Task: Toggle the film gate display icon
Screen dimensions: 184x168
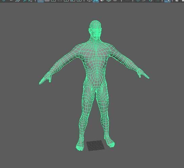Action: 47,1
